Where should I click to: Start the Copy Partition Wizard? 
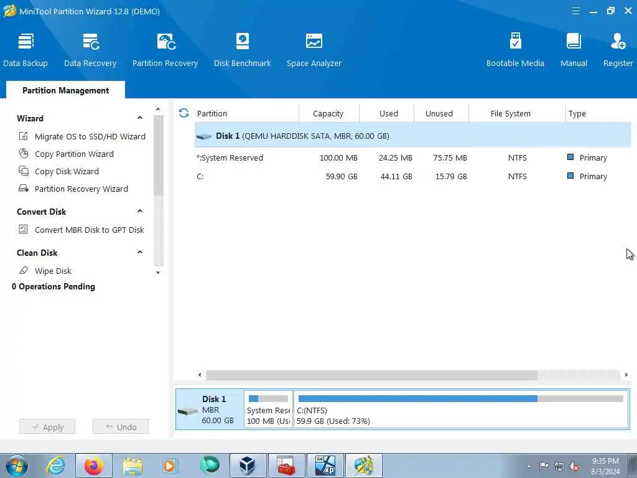[x=75, y=154]
